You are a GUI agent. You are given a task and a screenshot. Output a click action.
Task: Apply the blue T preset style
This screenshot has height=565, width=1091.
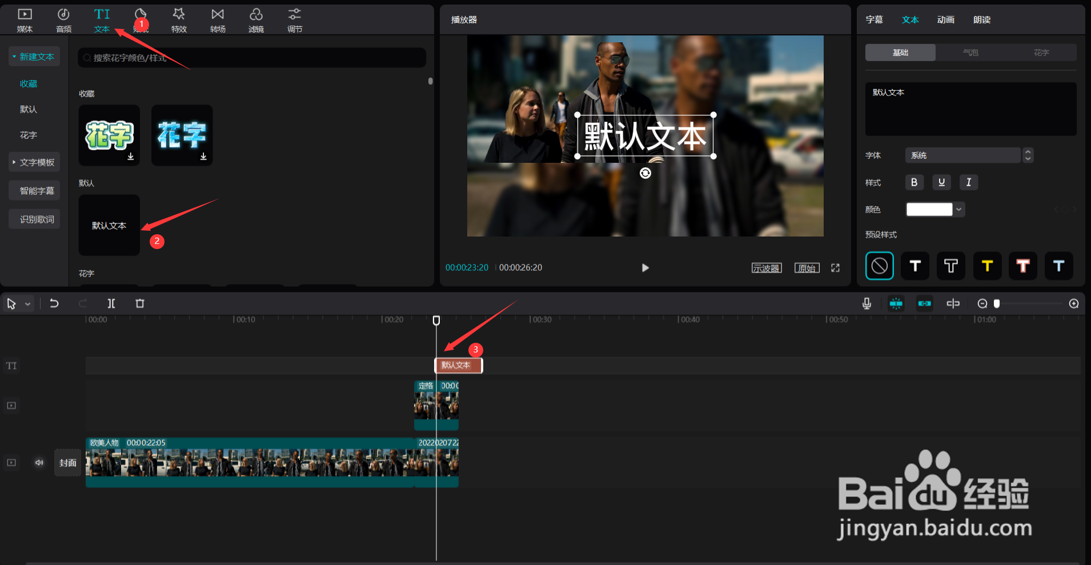(x=1059, y=266)
